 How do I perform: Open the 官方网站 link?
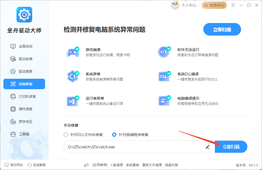14,165
